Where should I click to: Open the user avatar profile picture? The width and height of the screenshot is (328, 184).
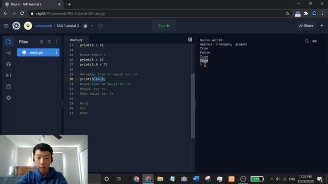pyautogui.click(x=28, y=26)
